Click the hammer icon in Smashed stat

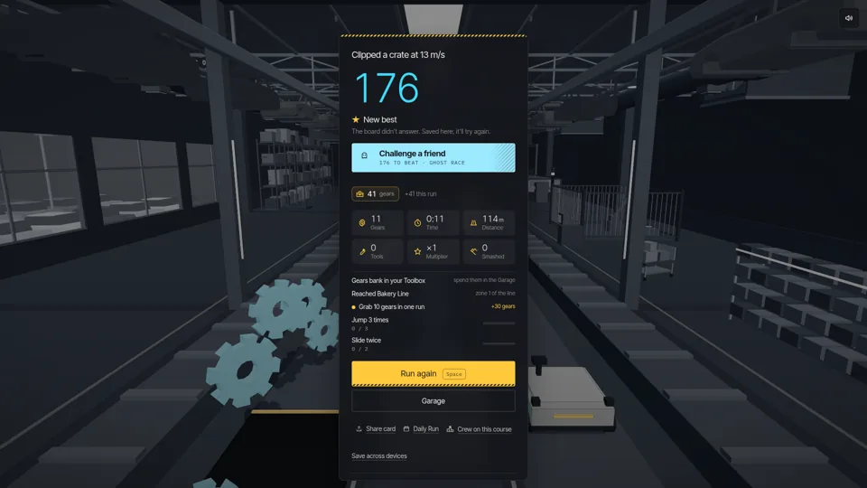click(473, 251)
